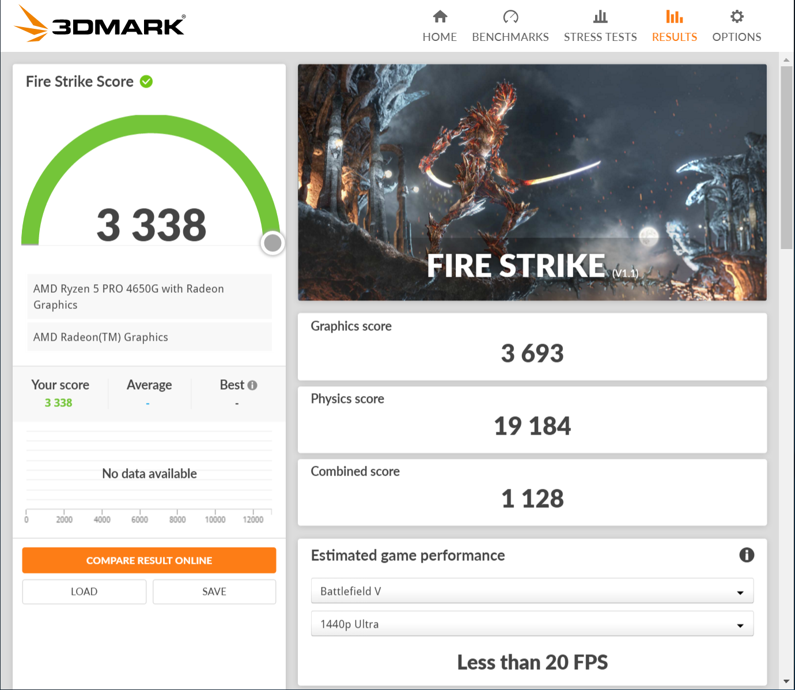Image resolution: width=795 pixels, height=690 pixels.
Task: Open the 1440p Ultra resolution dropdown
Action: pyautogui.click(x=532, y=624)
